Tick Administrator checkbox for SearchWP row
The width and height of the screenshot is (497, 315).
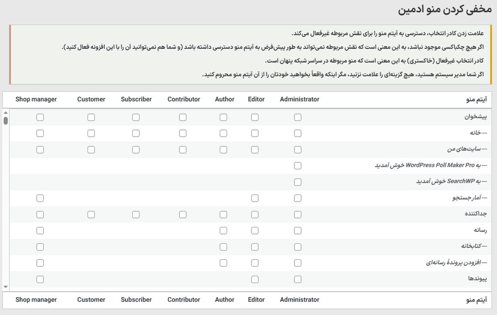pyautogui.click(x=297, y=182)
